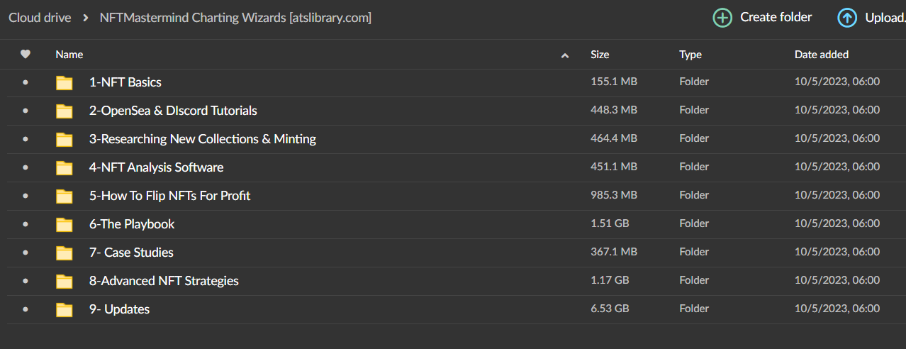This screenshot has width=906, height=349.
Task: Toggle favorite dot for 8-Advanced NFT Strategies
Action: pos(26,281)
